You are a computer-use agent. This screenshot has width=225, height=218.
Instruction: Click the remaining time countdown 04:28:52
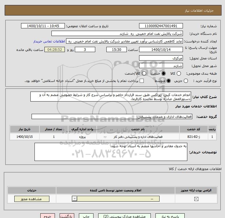(55, 49)
